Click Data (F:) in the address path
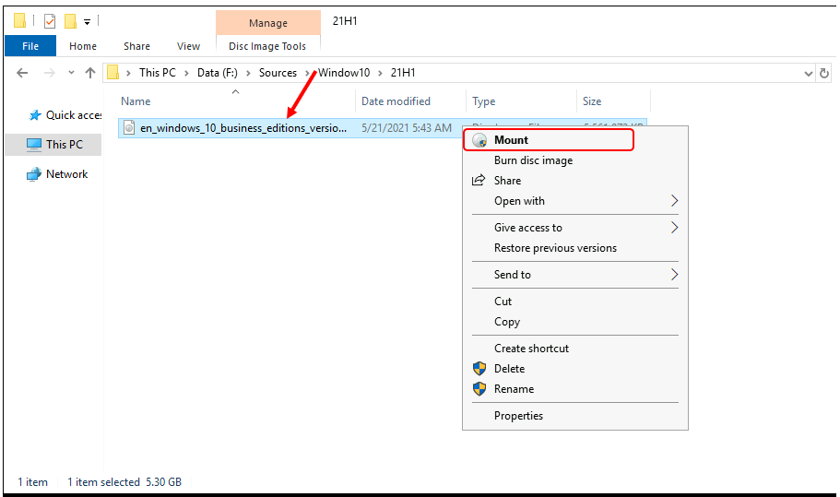Viewport: 840px width, 497px height. click(x=217, y=73)
